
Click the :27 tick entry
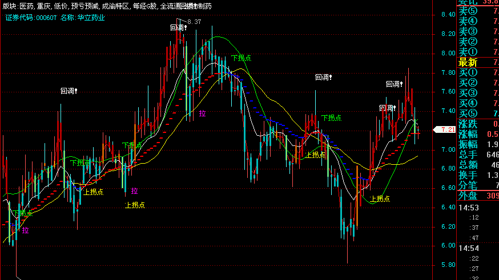474,269
